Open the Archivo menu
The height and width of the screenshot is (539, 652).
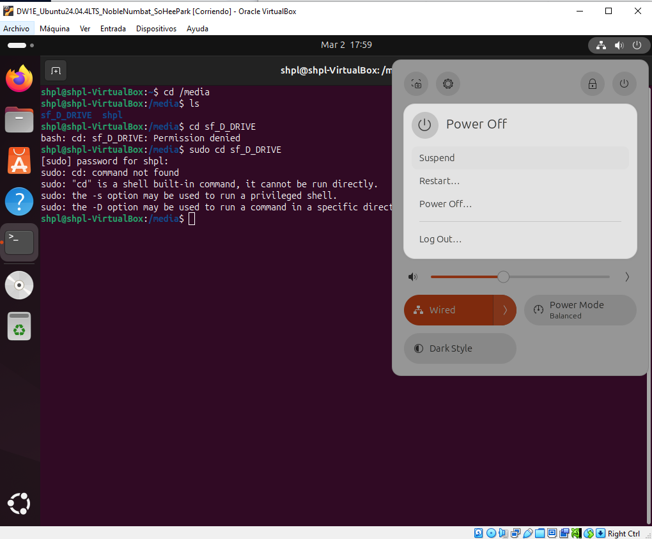coord(16,29)
